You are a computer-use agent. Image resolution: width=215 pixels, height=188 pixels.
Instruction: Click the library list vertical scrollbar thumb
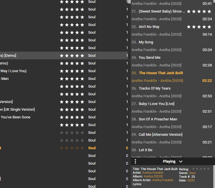(x=129, y=1)
